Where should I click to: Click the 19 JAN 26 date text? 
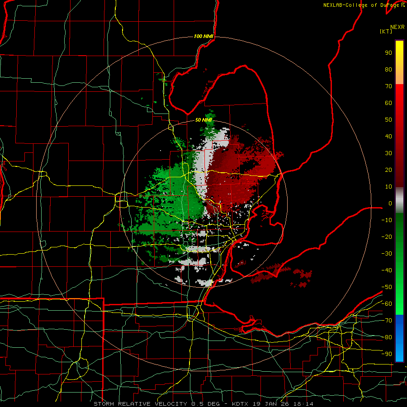pyautogui.click(x=271, y=404)
